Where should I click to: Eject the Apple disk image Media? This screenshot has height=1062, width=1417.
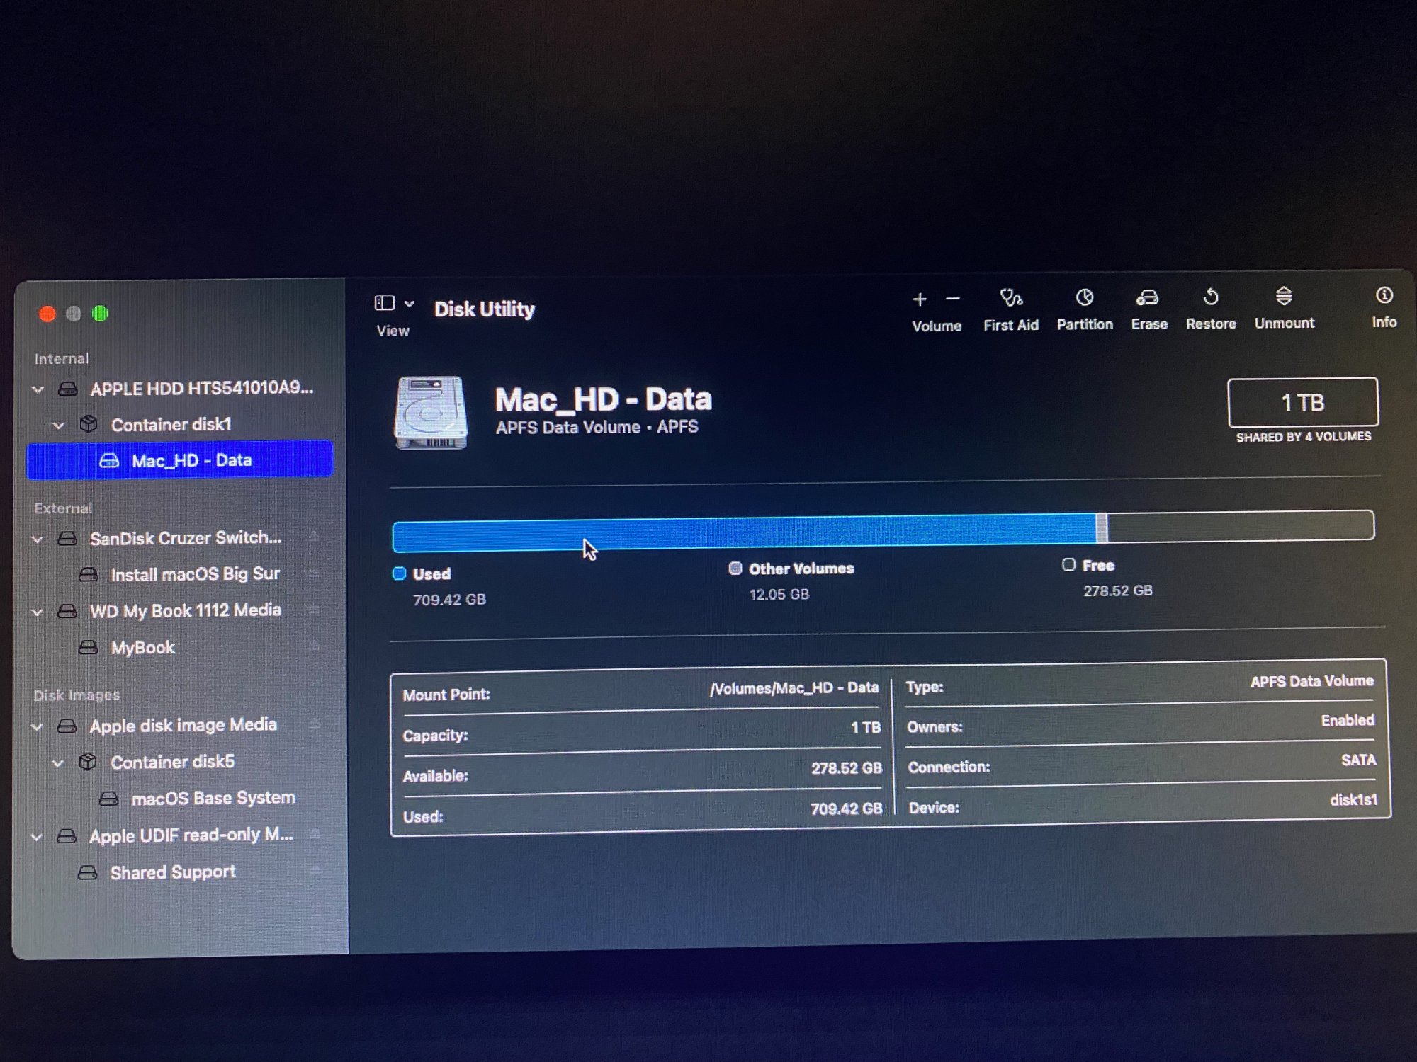tap(314, 724)
